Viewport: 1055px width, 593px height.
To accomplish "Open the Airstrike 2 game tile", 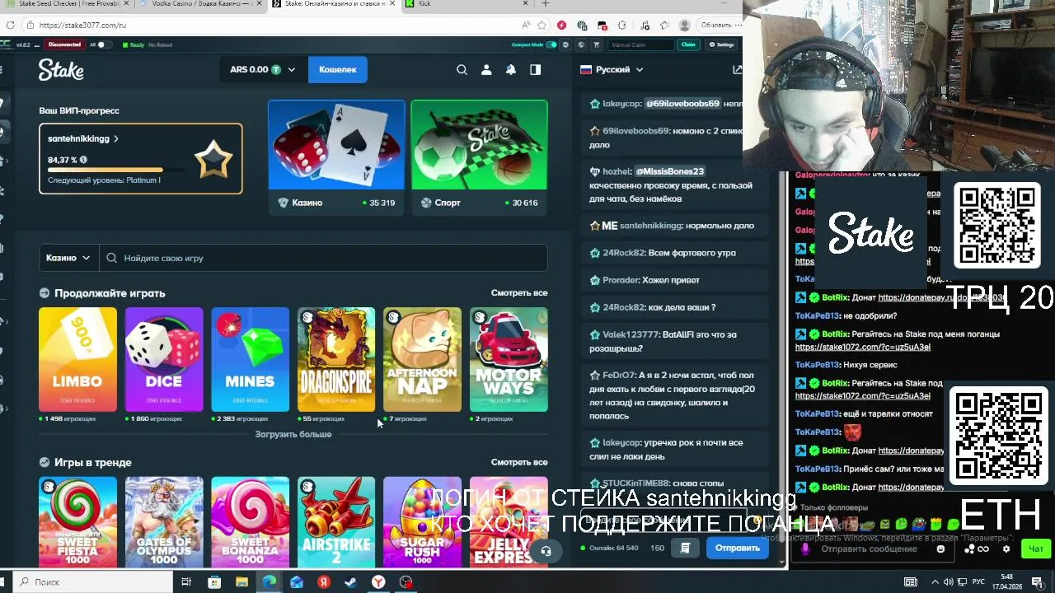I will 336,521.
